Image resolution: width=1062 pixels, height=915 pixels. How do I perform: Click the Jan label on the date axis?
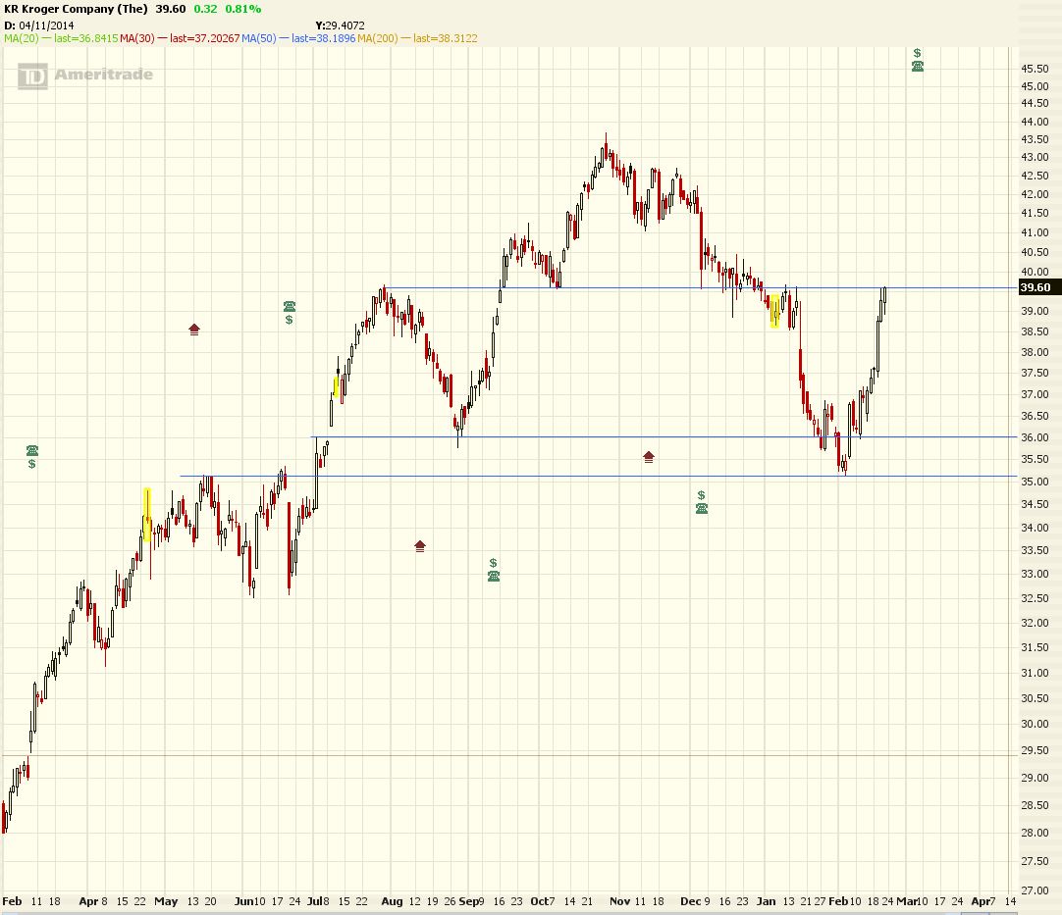[x=766, y=901]
